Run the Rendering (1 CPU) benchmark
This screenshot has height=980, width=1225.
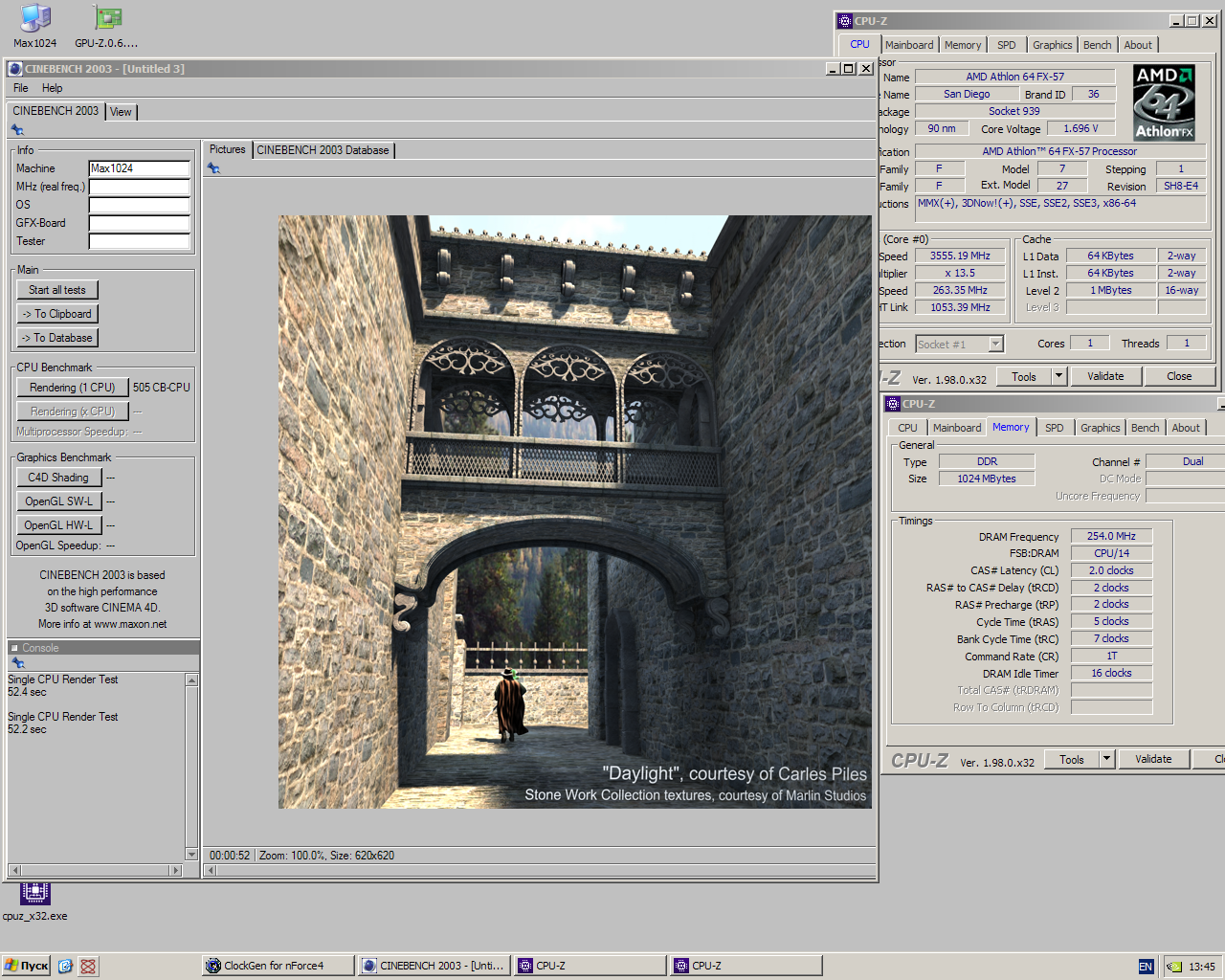click(x=73, y=388)
